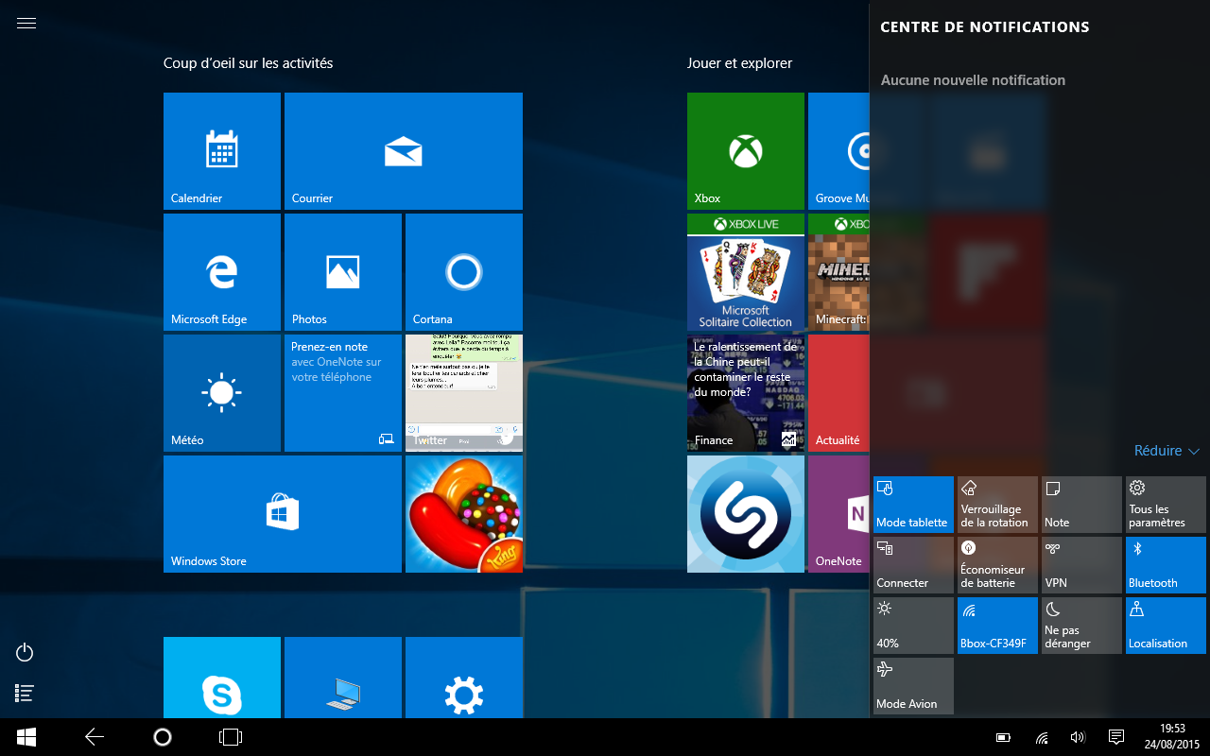This screenshot has height=756, width=1210.
Task: Launch Microsoft Edge tile
Action: pos(222,272)
